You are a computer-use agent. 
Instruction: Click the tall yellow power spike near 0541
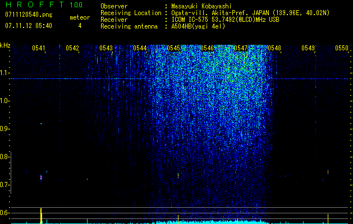click(x=41, y=216)
